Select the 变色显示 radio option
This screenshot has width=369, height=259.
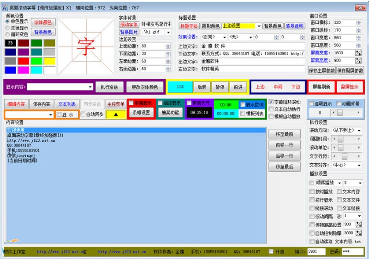coord(7,28)
